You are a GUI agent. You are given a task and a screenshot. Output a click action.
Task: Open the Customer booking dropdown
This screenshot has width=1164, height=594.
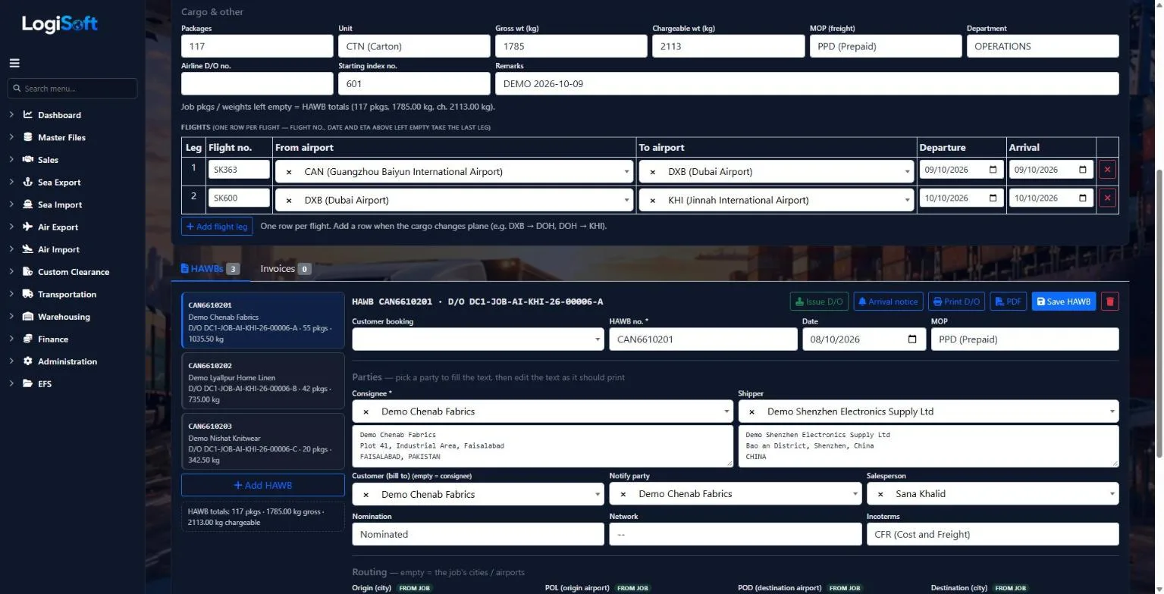pos(478,339)
